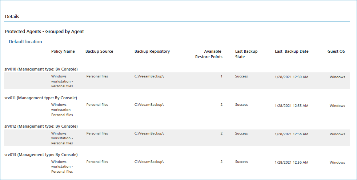Click the Policy Name column header
The height and width of the screenshot is (180, 357).
click(63, 52)
